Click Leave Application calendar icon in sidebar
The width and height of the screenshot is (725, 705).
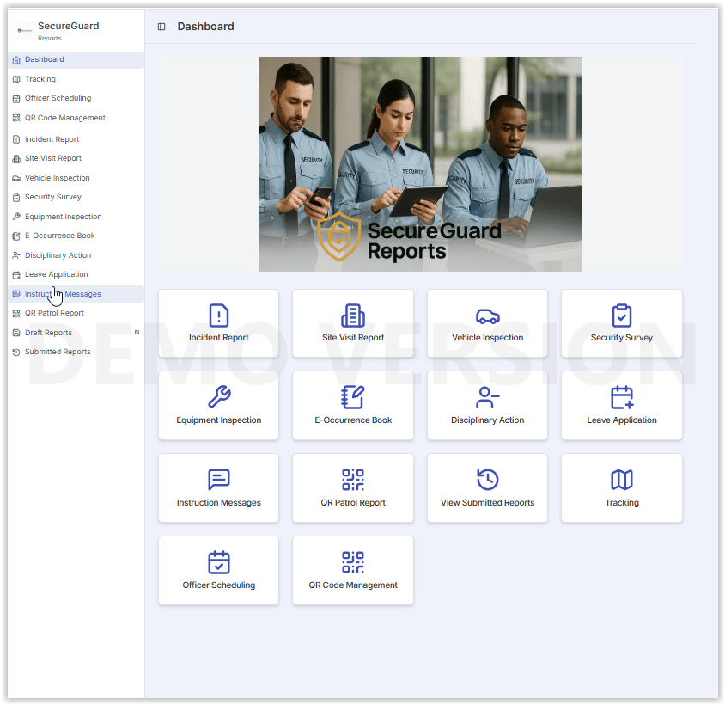pos(16,275)
